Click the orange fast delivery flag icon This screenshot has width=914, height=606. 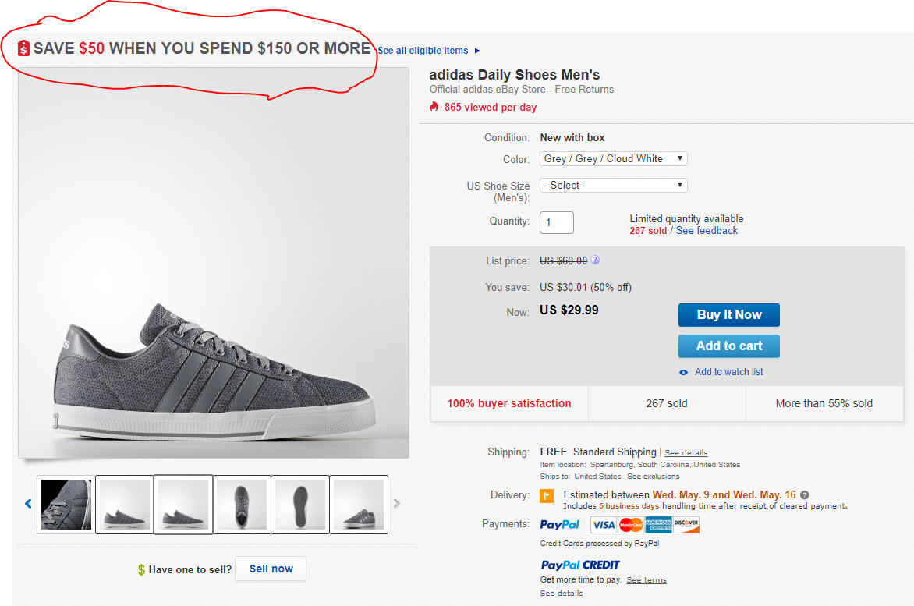pyautogui.click(x=547, y=495)
